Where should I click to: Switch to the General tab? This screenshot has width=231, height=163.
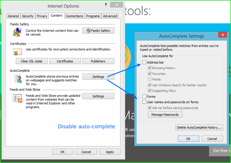coord(13,16)
